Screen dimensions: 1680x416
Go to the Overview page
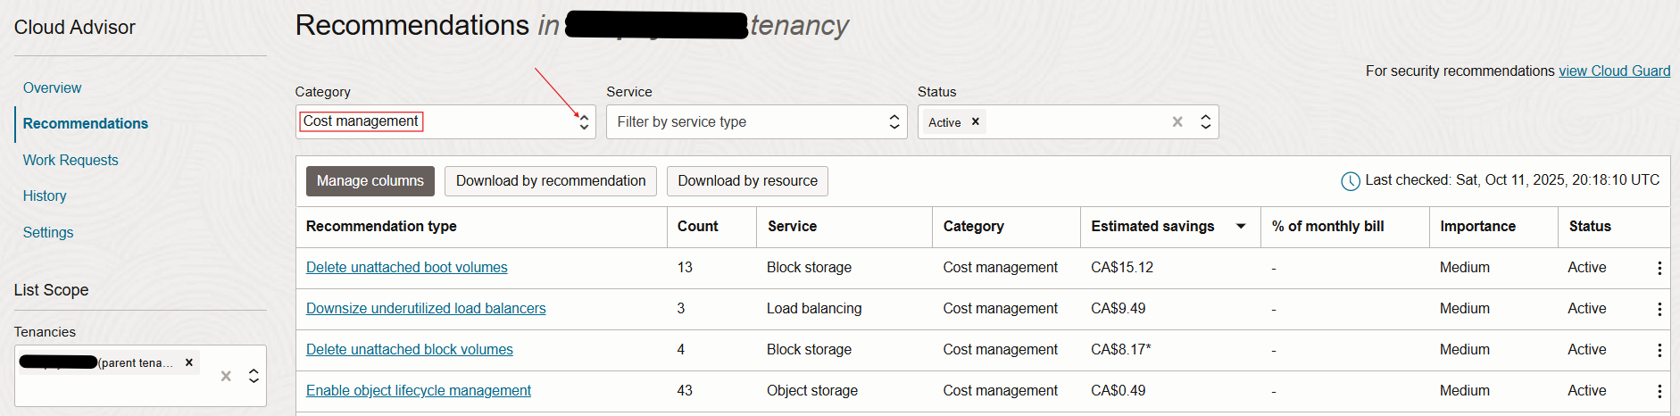click(x=52, y=87)
